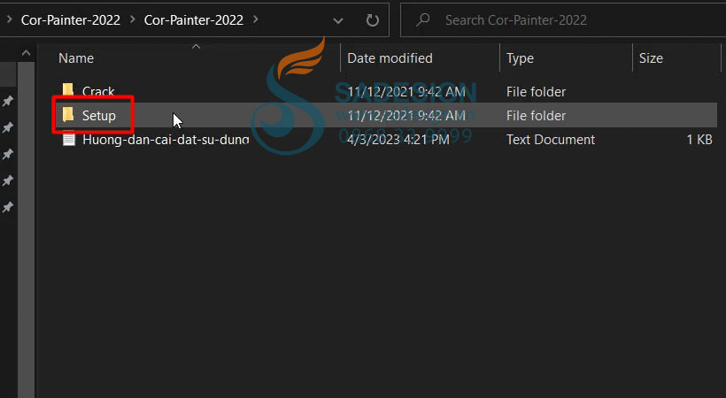The image size is (726, 398).
Task: Open the Crack folder icon
Action: 68,91
